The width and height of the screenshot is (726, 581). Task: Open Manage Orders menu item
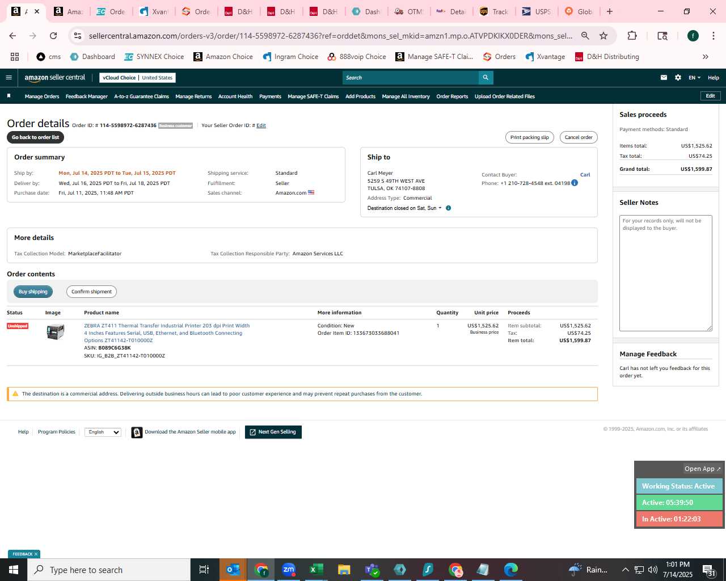click(42, 96)
